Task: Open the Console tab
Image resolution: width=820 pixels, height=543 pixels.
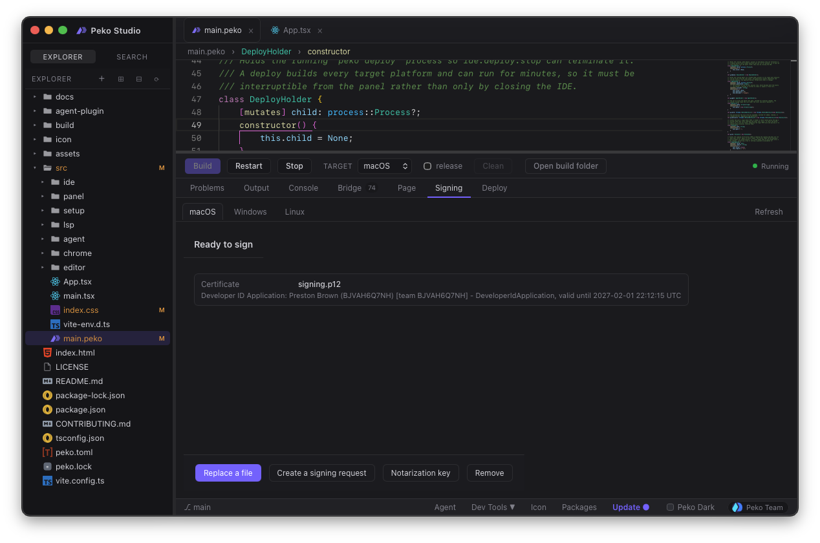Action: (303, 188)
